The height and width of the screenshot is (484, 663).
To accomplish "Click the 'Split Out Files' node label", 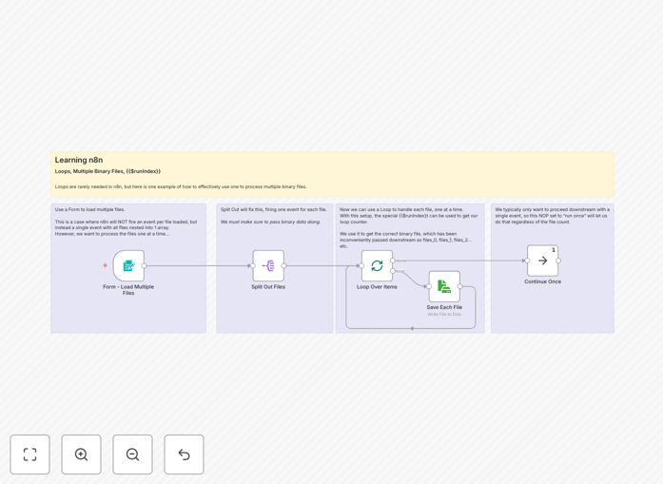I will click(x=268, y=286).
